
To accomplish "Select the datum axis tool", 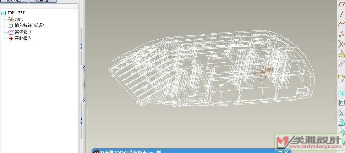I will [x=341, y=13].
